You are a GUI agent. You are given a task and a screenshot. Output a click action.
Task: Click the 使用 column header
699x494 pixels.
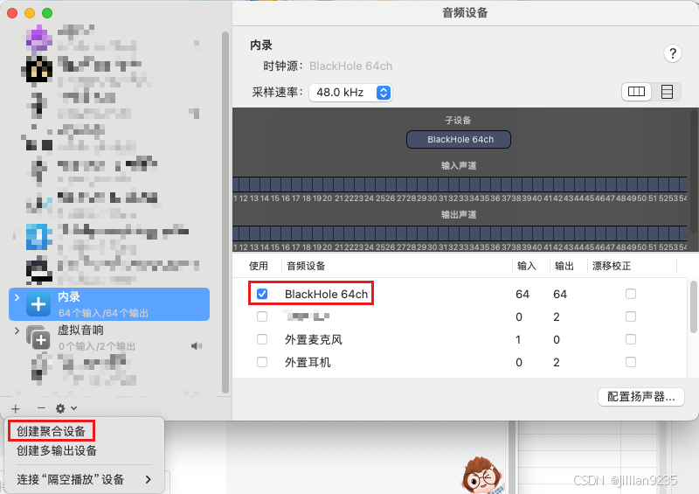258,266
